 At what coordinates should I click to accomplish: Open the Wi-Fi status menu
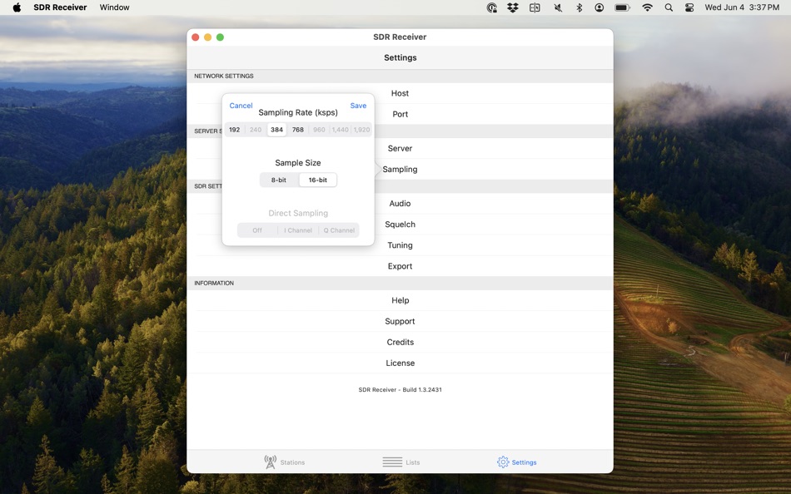pyautogui.click(x=647, y=7)
